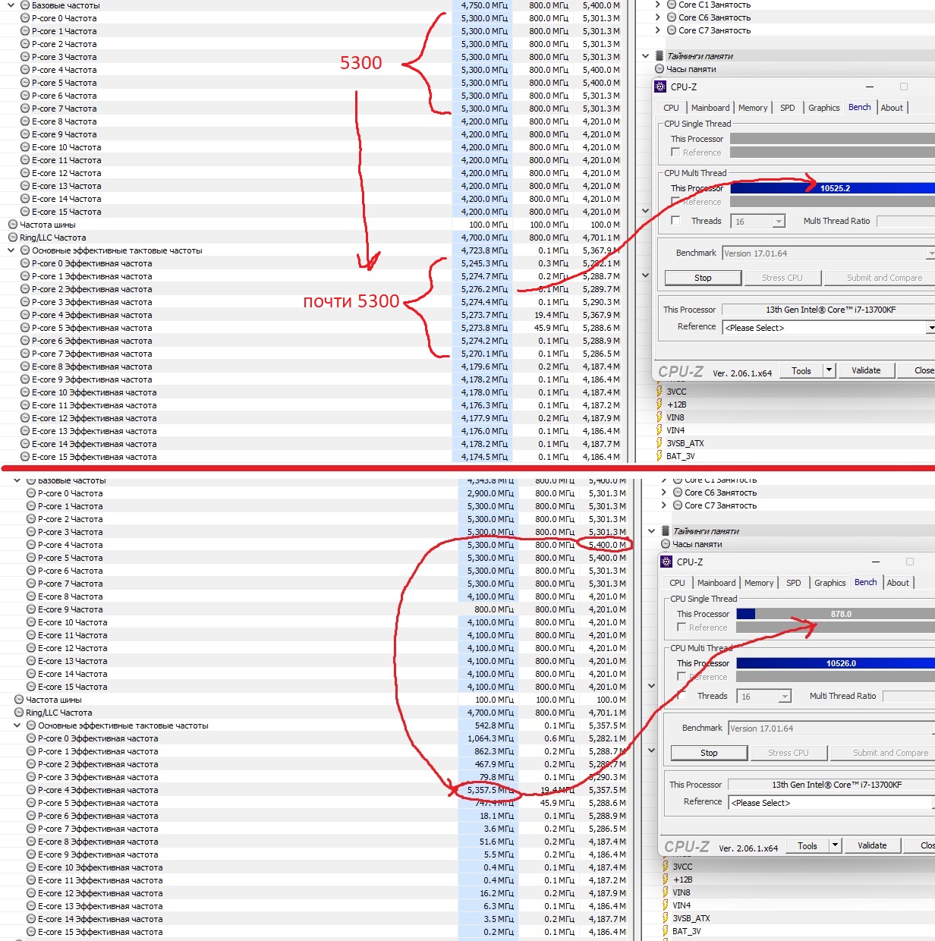Click Stop button in CPU-Z scoring 878.0
The image size is (935, 941).
[x=709, y=753]
